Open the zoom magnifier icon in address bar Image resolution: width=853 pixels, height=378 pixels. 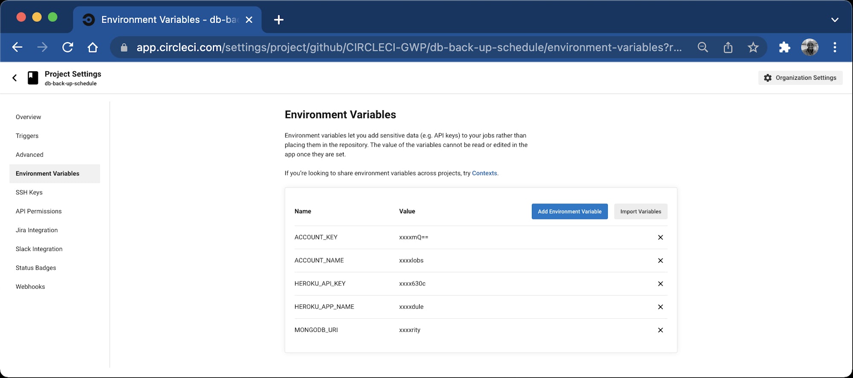coord(703,47)
